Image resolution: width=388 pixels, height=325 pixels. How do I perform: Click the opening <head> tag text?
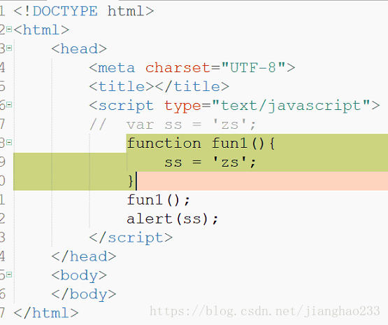click(x=79, y=49)
